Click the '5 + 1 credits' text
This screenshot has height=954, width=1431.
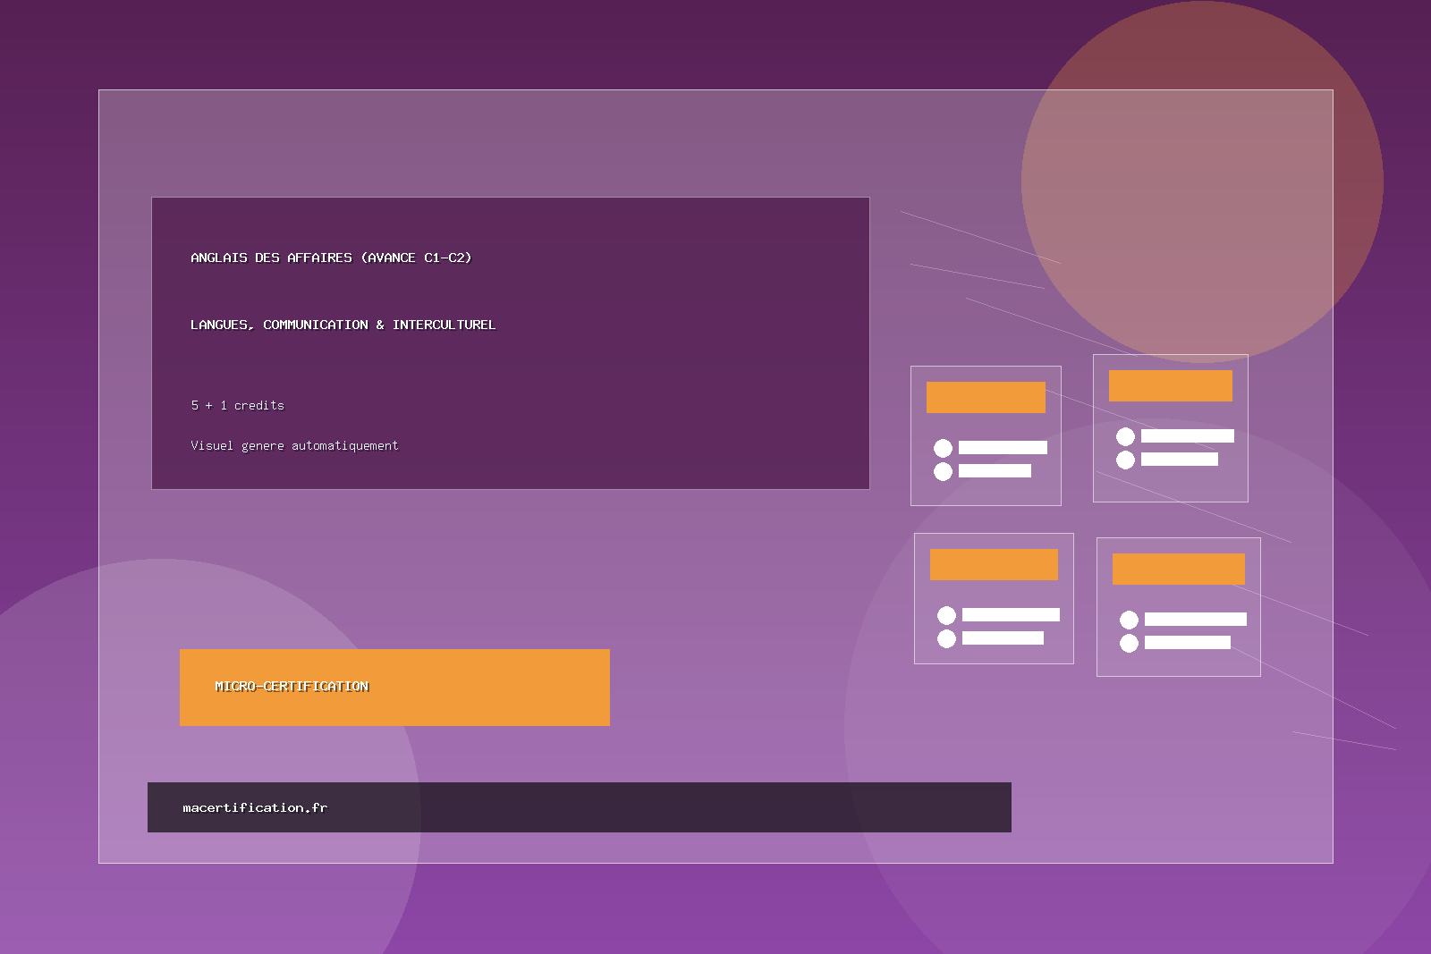point(237,405)
